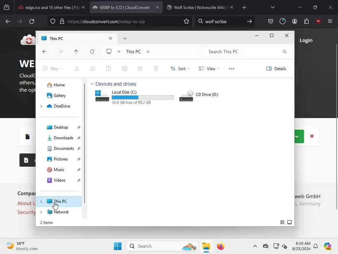Click the Cut scissors icon in Explorer toolbar

coord(77,69)
